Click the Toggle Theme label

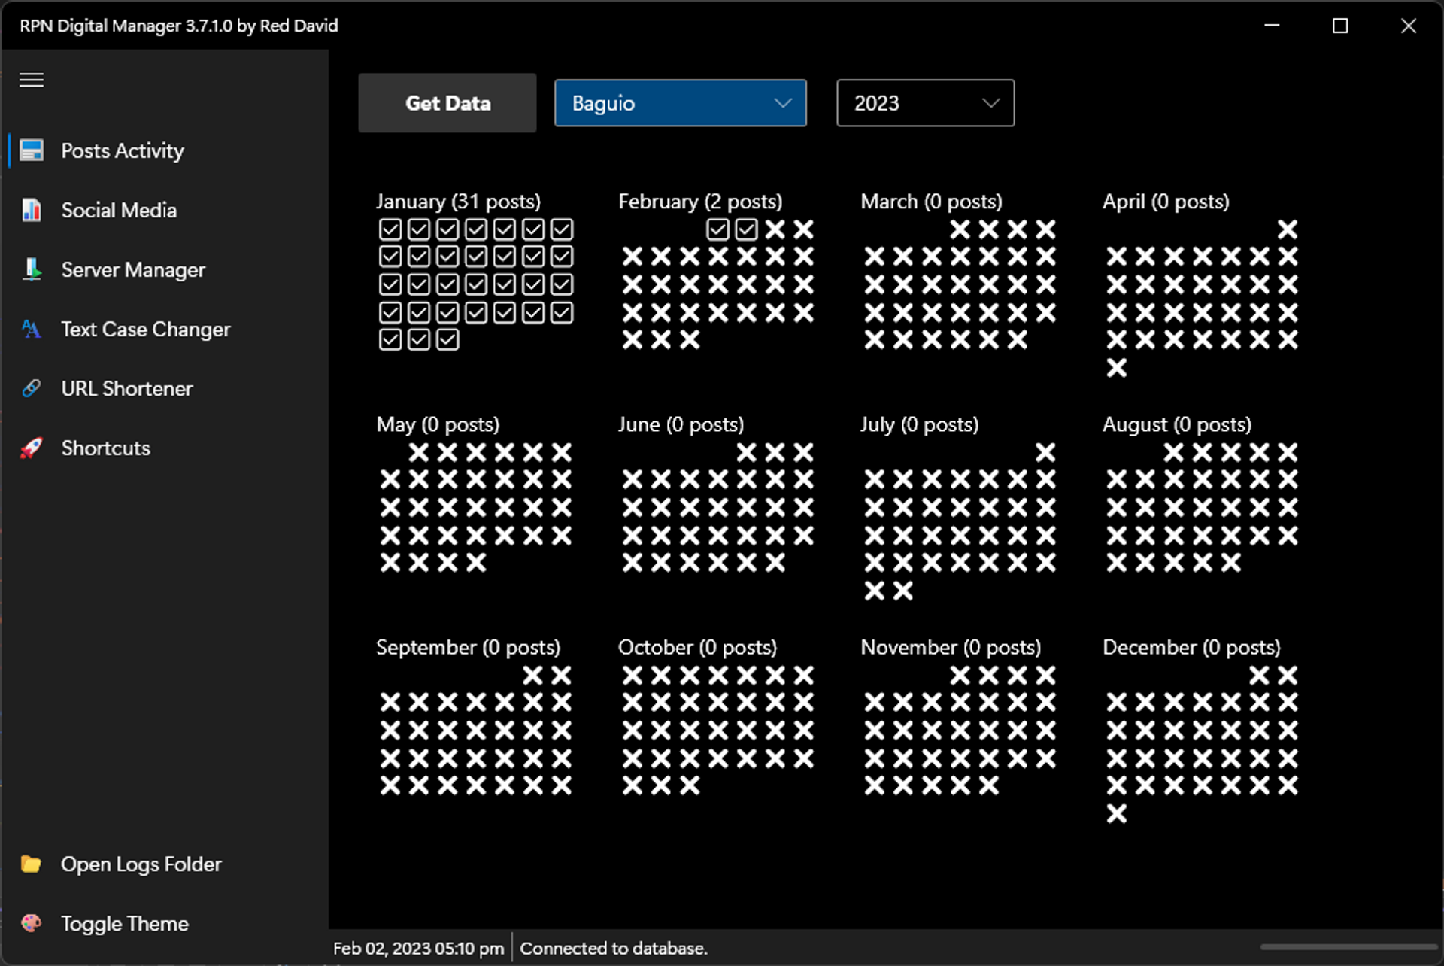point(125,924)
